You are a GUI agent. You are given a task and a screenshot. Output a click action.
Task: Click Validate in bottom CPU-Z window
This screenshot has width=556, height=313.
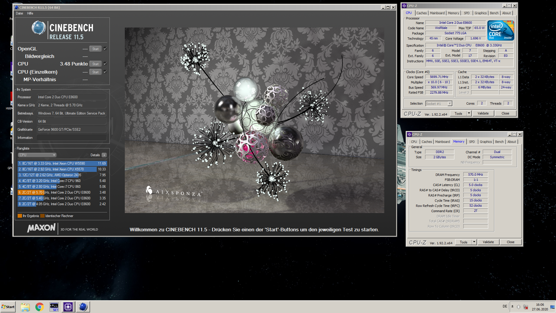click(x=488, y=242)
